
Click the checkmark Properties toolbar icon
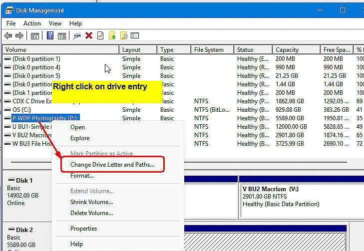click(x=100, y=35)
